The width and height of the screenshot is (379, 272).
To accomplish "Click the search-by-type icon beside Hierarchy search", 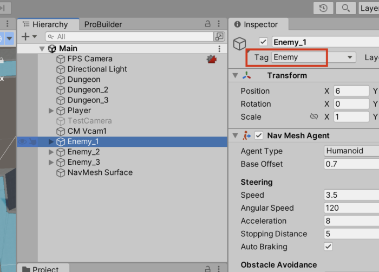I will tap(219, 36).
